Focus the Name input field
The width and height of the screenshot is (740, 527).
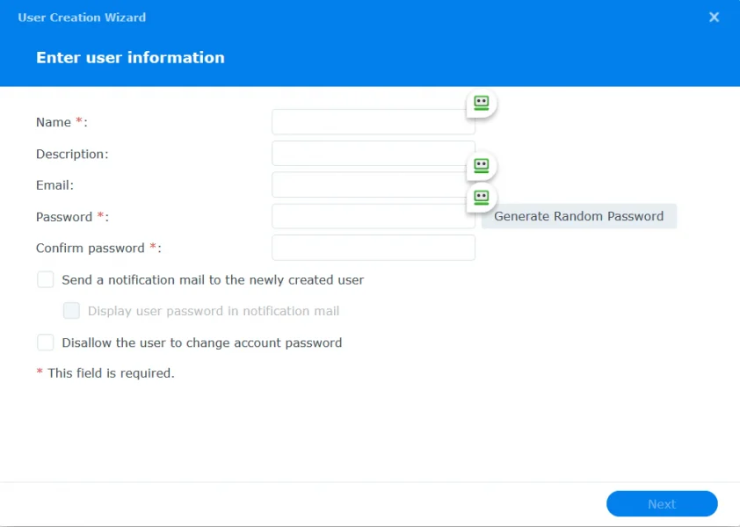click(374, 122)
